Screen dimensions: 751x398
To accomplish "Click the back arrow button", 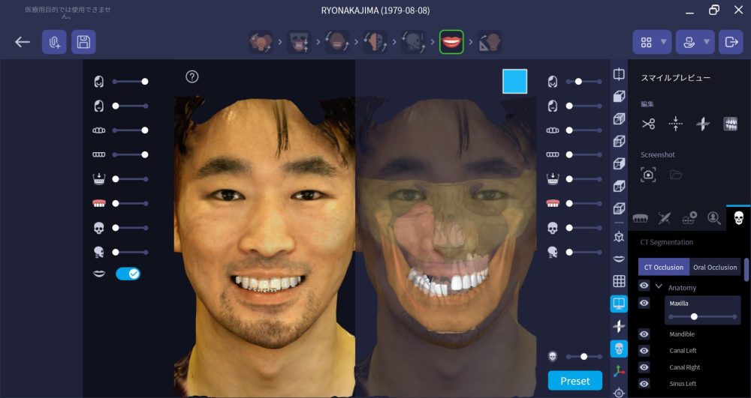I will pyautogui.click(x=23, y=42).
